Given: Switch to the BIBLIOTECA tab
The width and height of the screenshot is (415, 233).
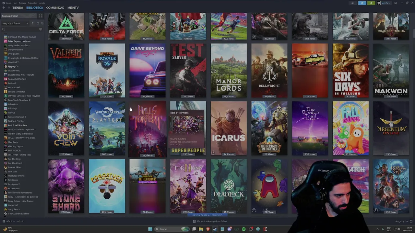Looking at the screenshot, I should (35, 7).
